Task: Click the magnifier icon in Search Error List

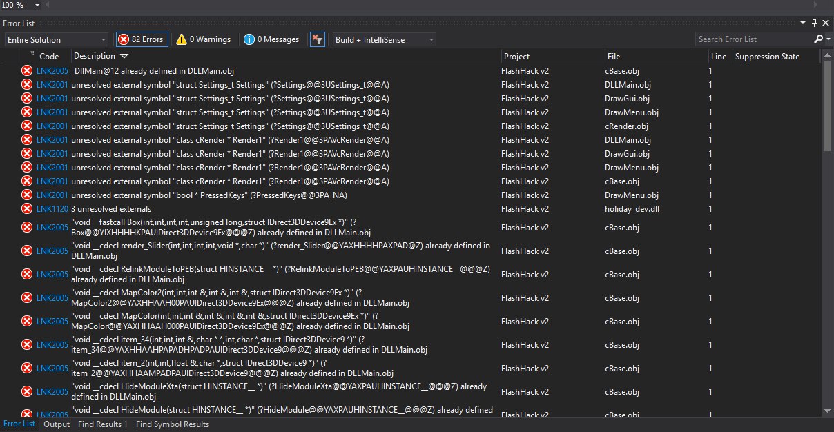Action: [x=818, y=39]
